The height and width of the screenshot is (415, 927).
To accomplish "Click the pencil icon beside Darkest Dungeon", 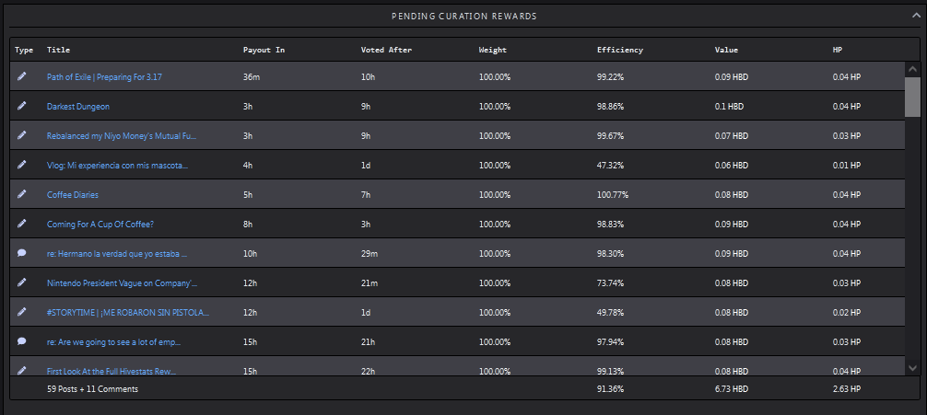I will pos(22,106).
